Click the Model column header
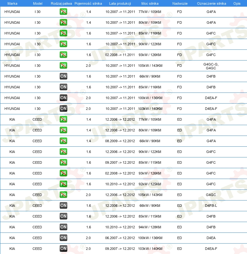The width and height of the screenshot is (247, 254). coord(38,3)
